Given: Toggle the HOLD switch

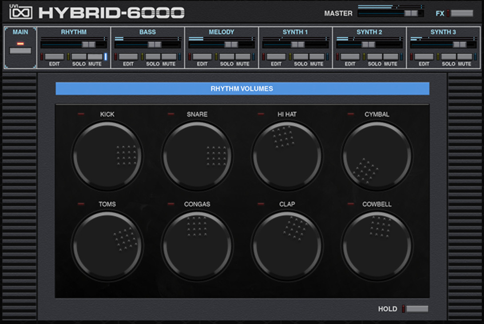Looking at the screenshot, I should pyautogui.click(x=417, y=309).
